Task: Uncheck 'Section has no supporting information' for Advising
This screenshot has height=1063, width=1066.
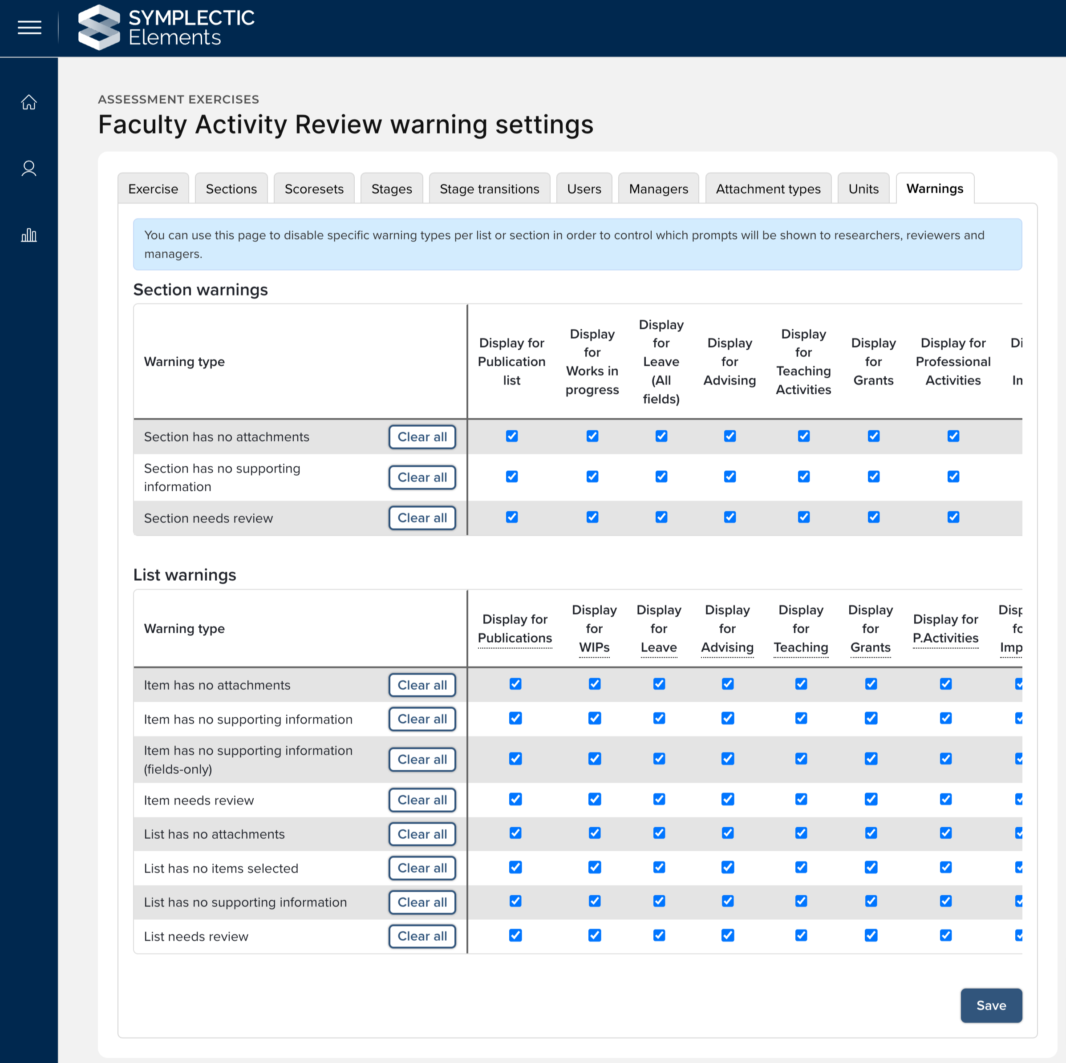Action: pyautogui.click(x=730, y=477)
